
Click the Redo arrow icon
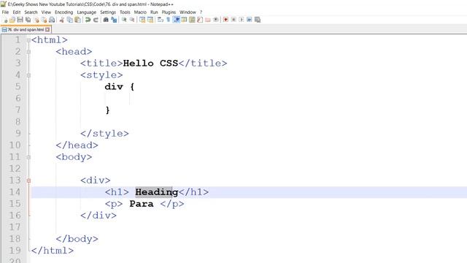(96, 20)
